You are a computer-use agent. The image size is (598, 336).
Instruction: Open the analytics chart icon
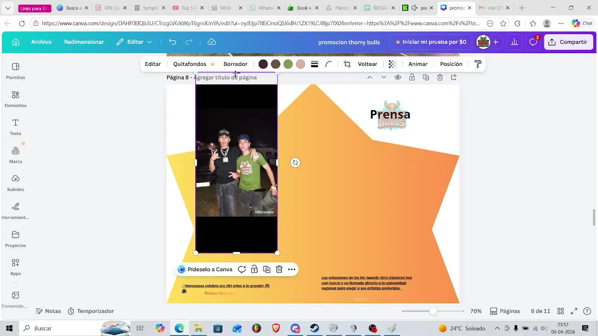tap(514, 42)
